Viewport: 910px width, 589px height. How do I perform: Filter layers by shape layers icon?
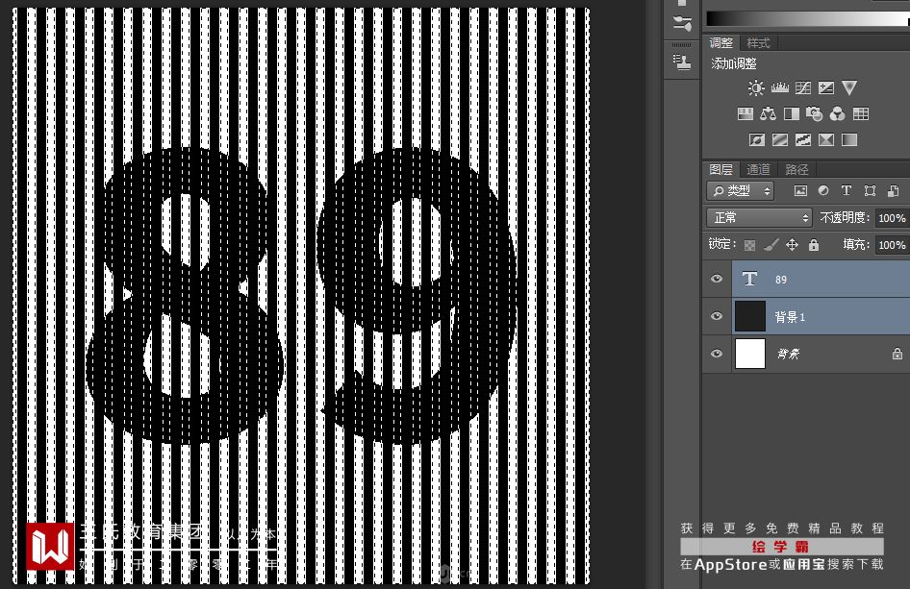coord(870,191)
